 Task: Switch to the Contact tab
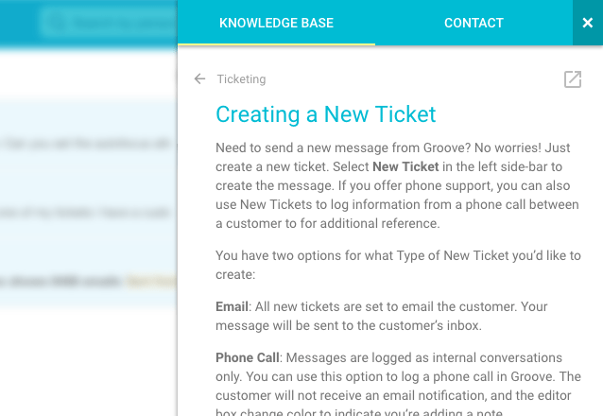click(x=474, y=23)
